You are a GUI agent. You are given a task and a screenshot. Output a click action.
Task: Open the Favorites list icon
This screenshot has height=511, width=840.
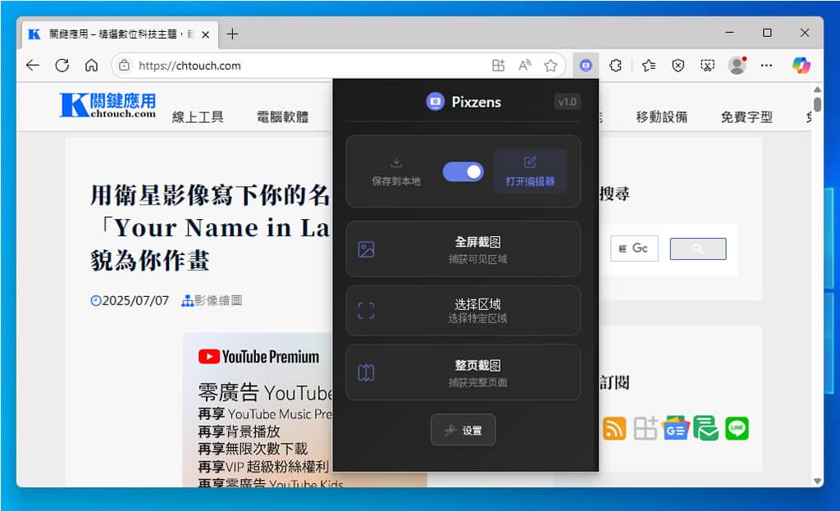(x=649, y=66)
